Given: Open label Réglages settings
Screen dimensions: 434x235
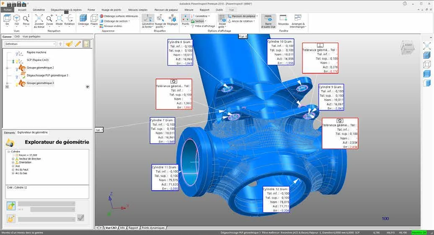Looking at the screenshot, I should pos(173,21).
